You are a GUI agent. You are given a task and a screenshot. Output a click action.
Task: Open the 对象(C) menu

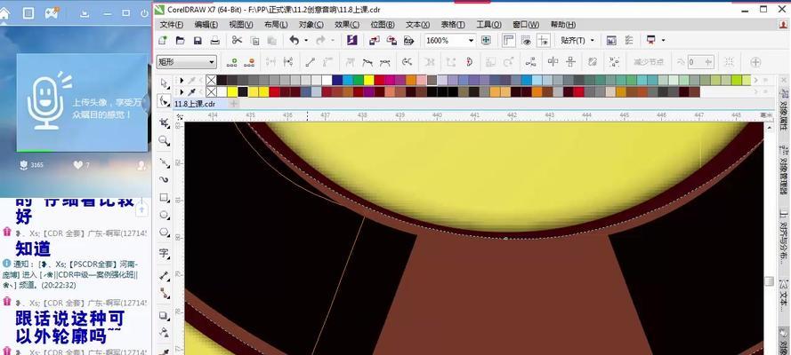tap(311, 25)
